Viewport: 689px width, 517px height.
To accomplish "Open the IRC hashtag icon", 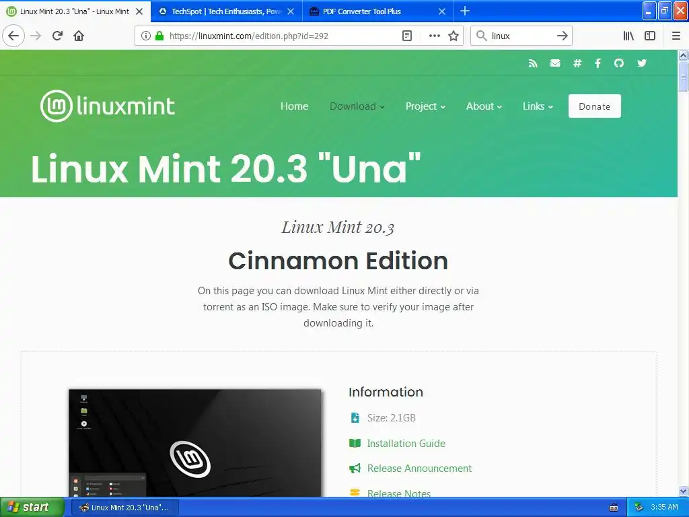I will coord(577,63).
